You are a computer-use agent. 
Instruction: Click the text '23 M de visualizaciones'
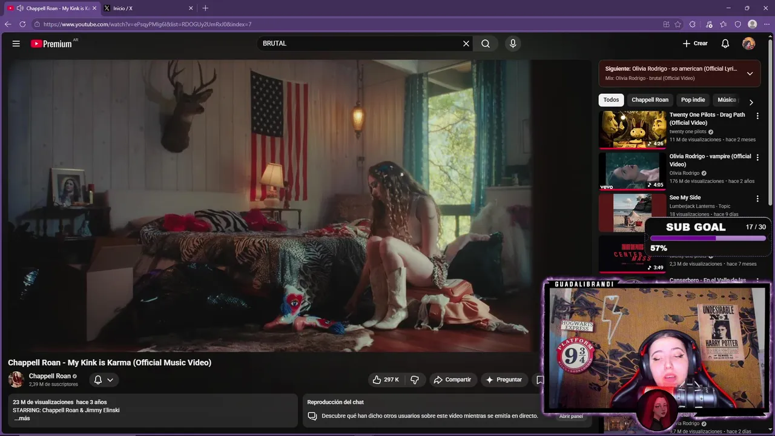pyautogui.click(x=43, y=402)
